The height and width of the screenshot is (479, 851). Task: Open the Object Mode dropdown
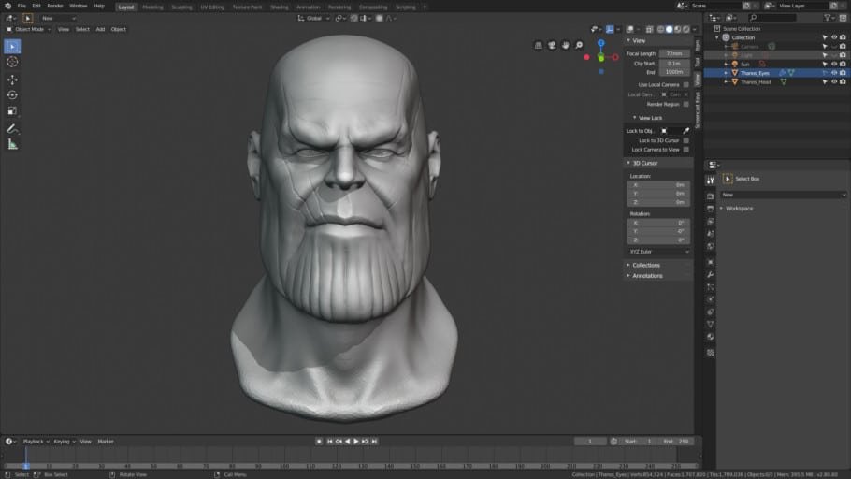[x=29, y=29]
